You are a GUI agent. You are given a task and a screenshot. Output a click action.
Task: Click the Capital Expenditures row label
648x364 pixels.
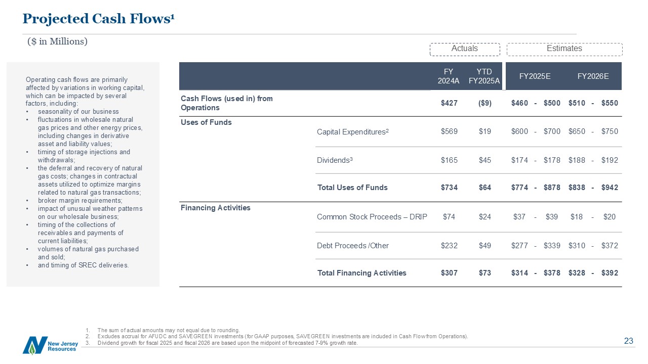[x=353, y=132]
